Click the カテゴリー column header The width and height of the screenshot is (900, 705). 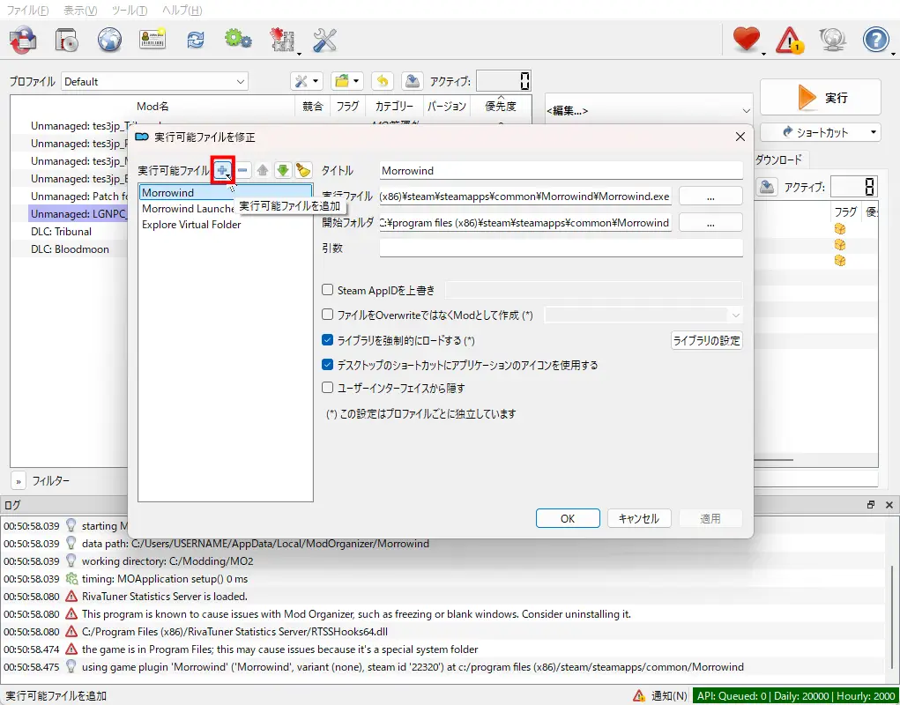tap(394, 106)
